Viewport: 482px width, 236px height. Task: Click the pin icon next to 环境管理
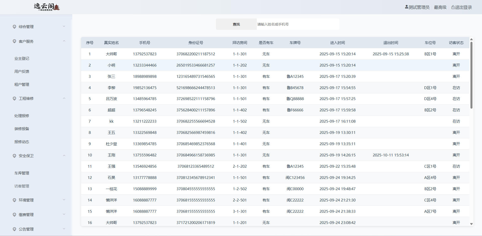pos(14,200)
